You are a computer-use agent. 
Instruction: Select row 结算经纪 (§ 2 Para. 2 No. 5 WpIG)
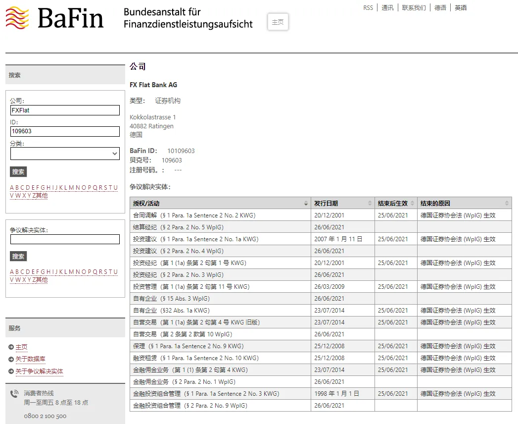coord(321,227)
